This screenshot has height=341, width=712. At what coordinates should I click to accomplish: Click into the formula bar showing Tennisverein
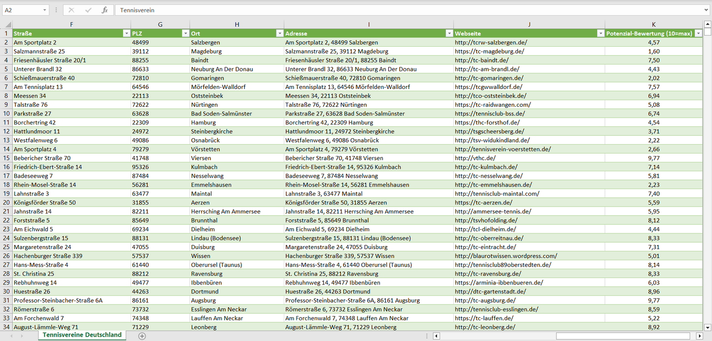click(394, 10)
